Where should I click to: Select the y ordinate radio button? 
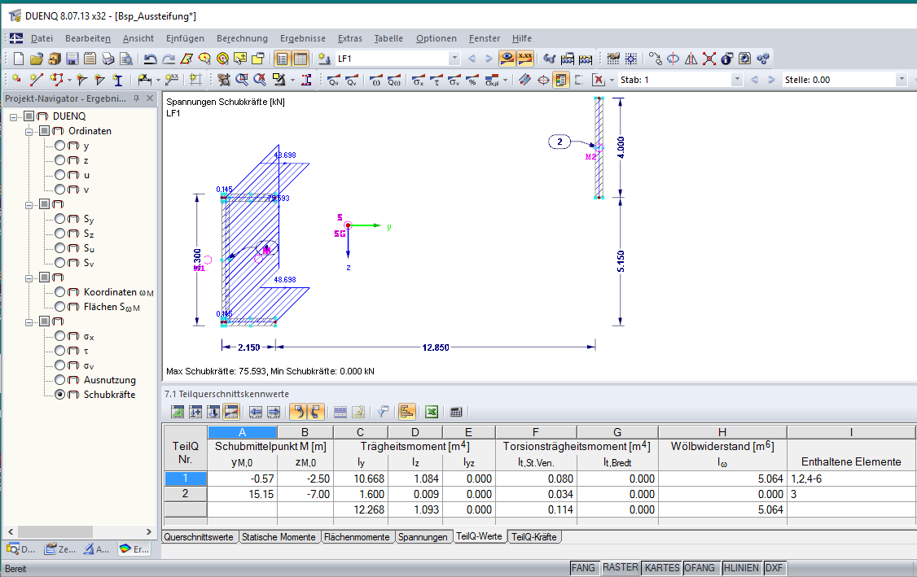point(59,146)
